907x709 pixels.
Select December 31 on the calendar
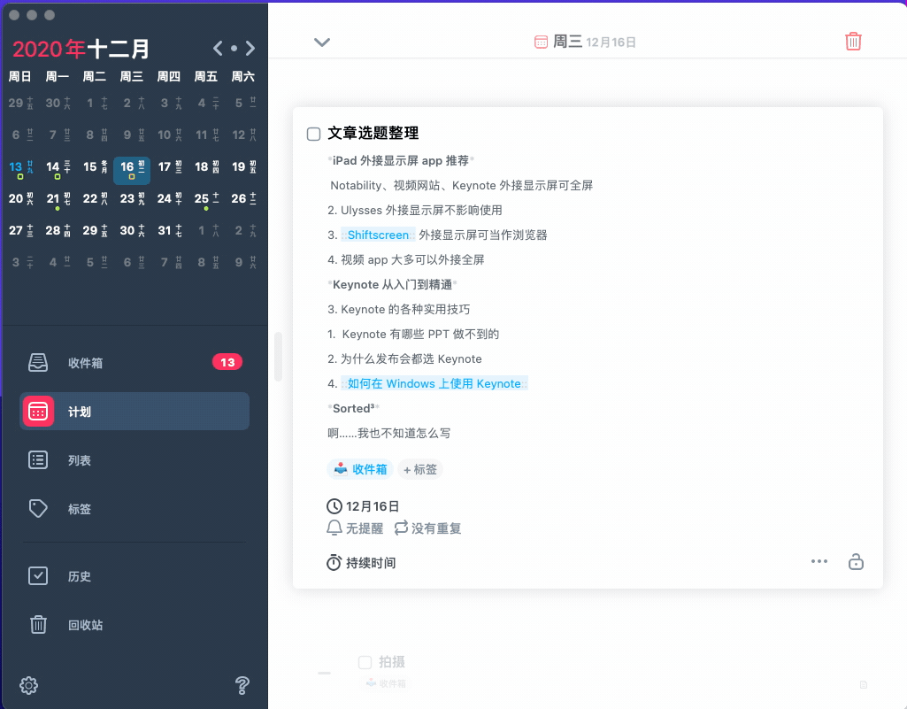point(169,231)
